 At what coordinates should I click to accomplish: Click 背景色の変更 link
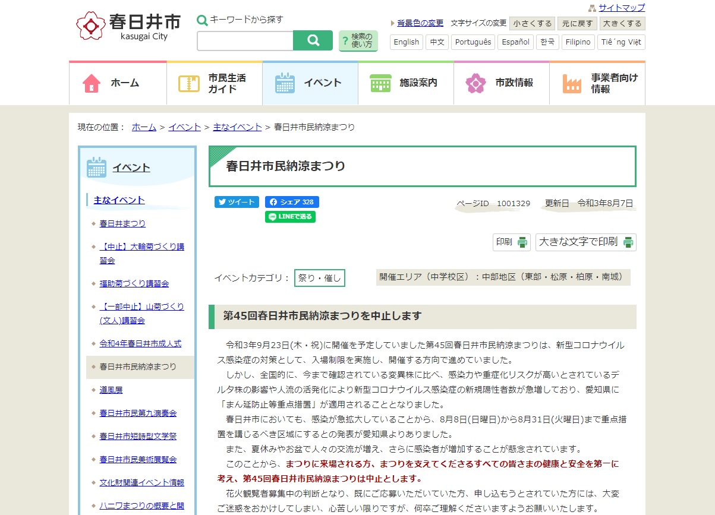tap(420, 23)
